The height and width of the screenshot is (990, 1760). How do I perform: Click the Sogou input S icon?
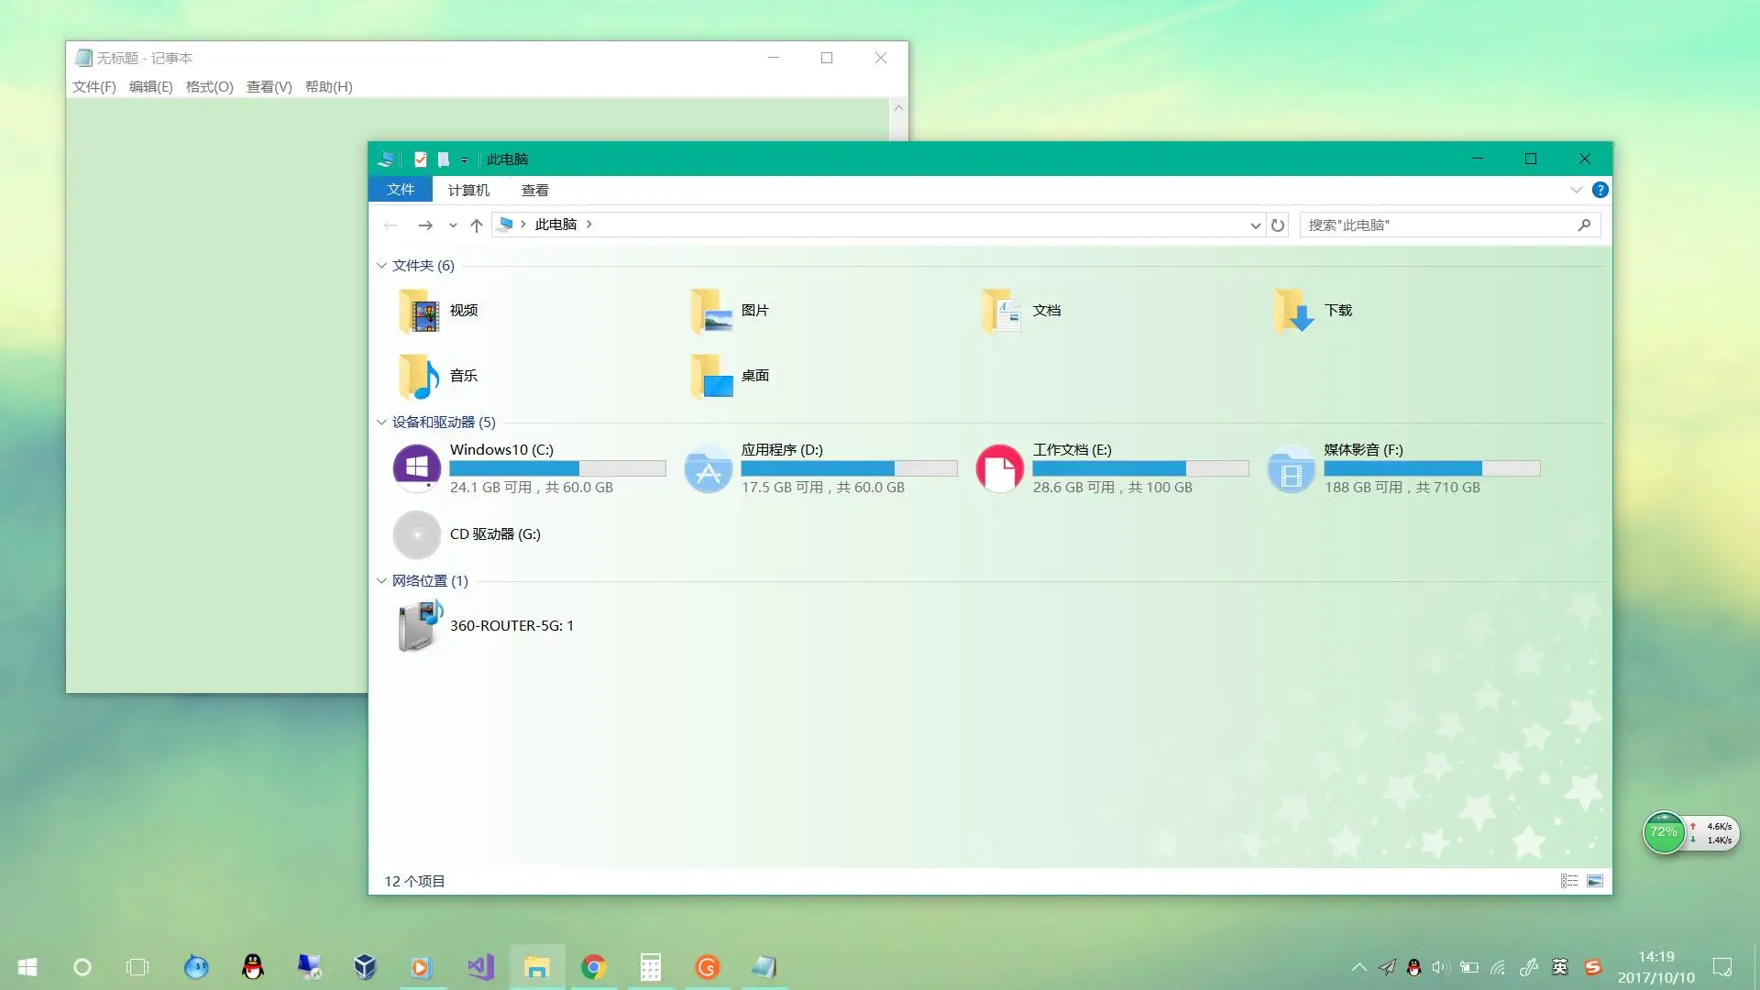point(1592,967)
